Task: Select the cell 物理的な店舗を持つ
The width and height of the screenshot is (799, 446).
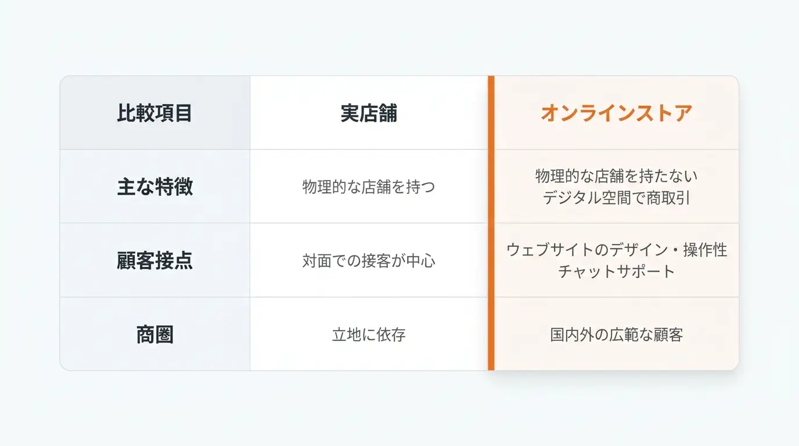Action: click(x=369, y=186)
